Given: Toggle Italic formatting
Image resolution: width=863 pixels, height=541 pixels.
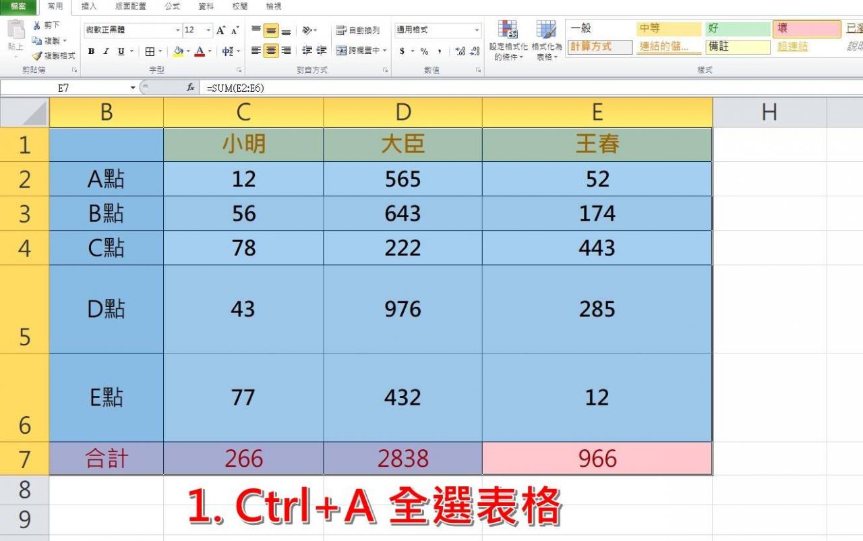Looking at the screenshot, I should tap(106, 51).
